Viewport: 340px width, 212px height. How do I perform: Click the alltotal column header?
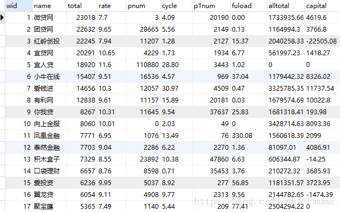pos(286,6)
